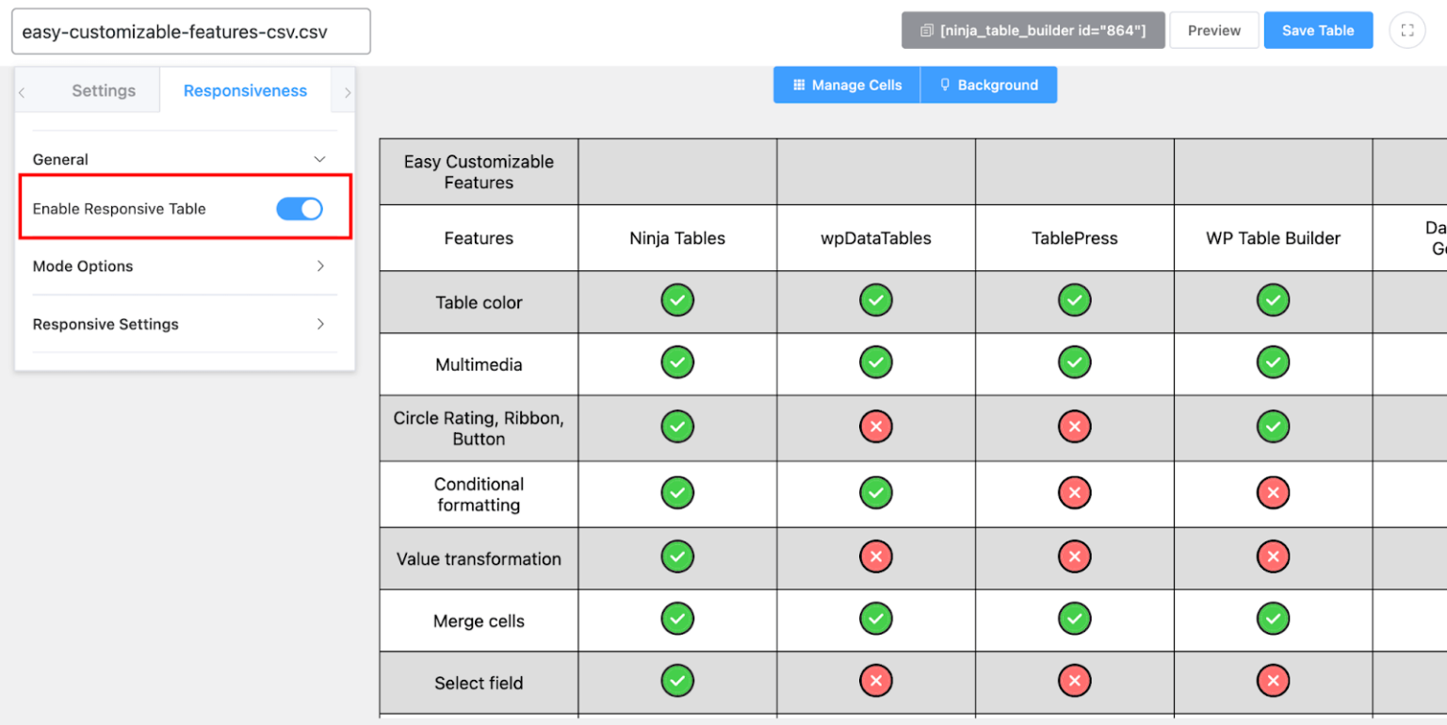Click the Background lightbulb icon

click(945, 85)
